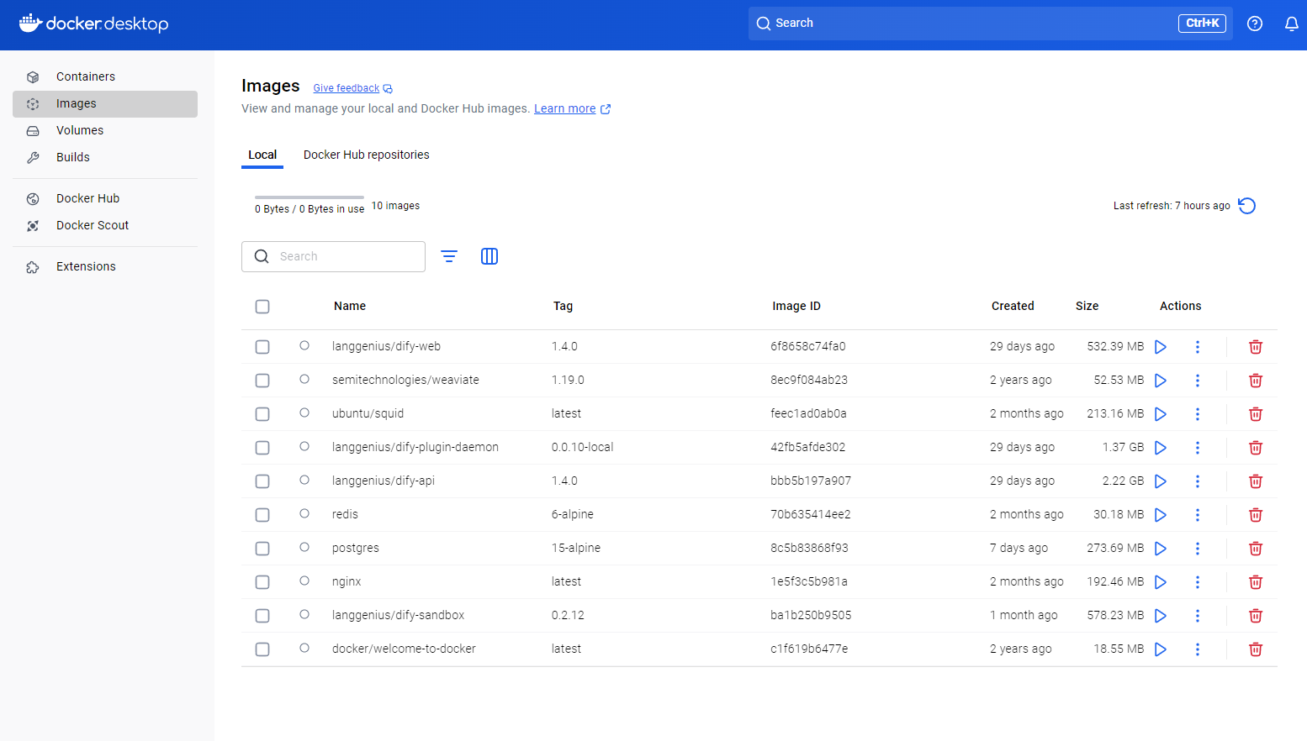Screen dimensions: 1307x741
Task: Open more actions for semitechnologies/weaviate
Action: click(1198, 381)
